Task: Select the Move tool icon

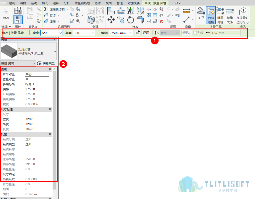Action: pyautogui.click(x=111, y=19)
